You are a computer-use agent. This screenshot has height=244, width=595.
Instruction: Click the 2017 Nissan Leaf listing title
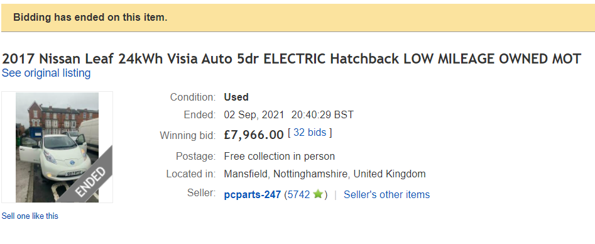[292, 59]
